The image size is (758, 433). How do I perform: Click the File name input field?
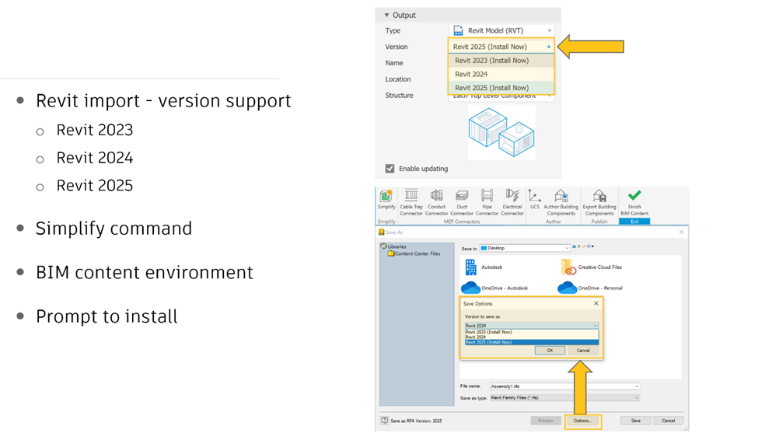[560, 386]
